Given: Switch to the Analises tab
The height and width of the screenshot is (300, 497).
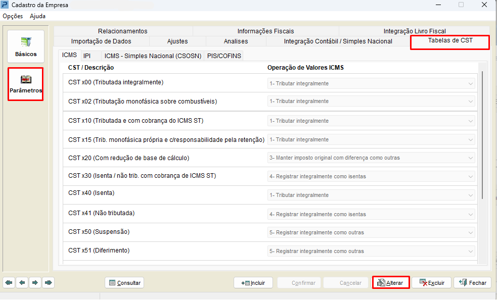Looking at the screenshot, I should click(x=236, y=41).
